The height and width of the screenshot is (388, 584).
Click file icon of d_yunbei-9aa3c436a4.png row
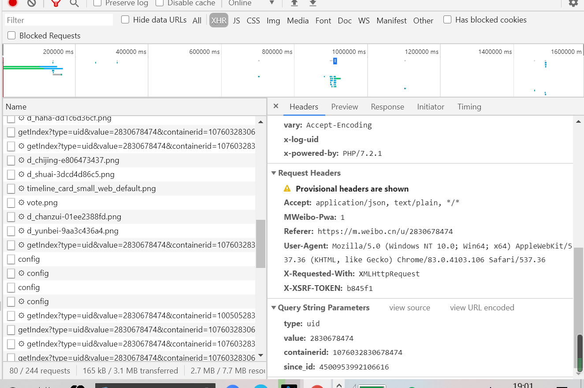pos(11,231)
